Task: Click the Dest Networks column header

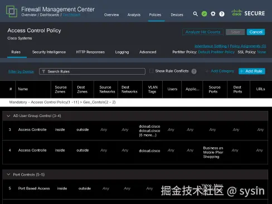Action: pyautogui.click(x=129, y=89)
